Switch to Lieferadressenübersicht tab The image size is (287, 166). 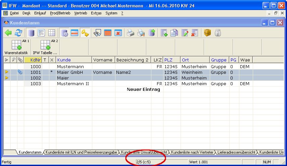(x=236, y=152)
